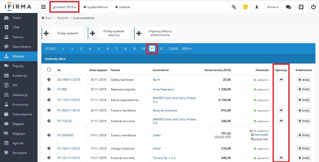Open the yellow sticky note icon

point(245,7)
